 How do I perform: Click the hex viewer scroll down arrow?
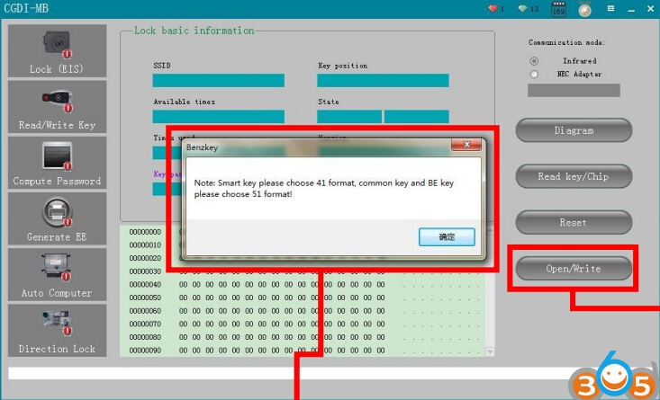tap(490, 351)
